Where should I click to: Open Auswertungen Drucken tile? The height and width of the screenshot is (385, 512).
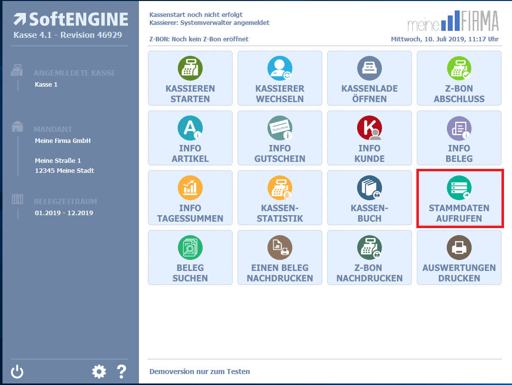point(459,257)
